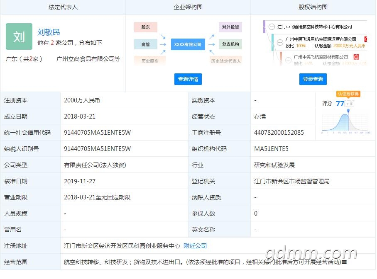This screenshot has height=279, width=377.
Task: Click the 组织机构代码 value MA51ENTE5
Action: 271,149
